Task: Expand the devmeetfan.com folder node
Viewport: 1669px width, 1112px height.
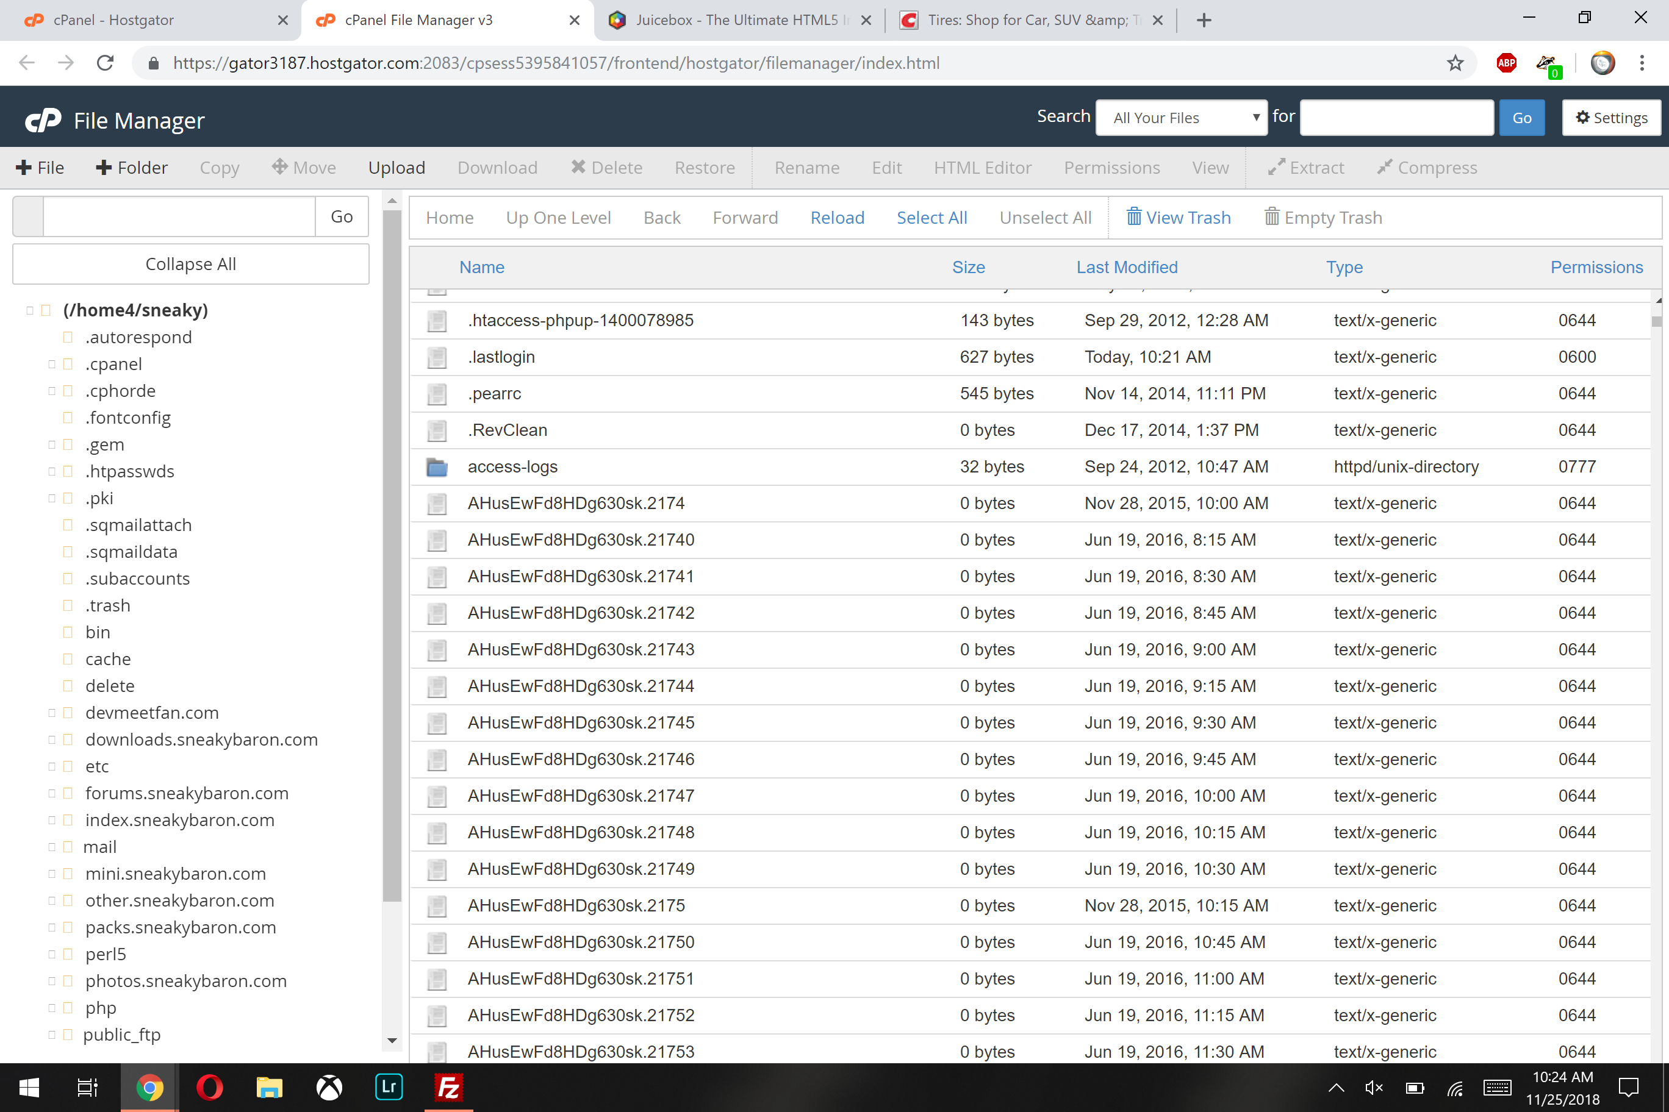Action: click(x=52, y=713)
